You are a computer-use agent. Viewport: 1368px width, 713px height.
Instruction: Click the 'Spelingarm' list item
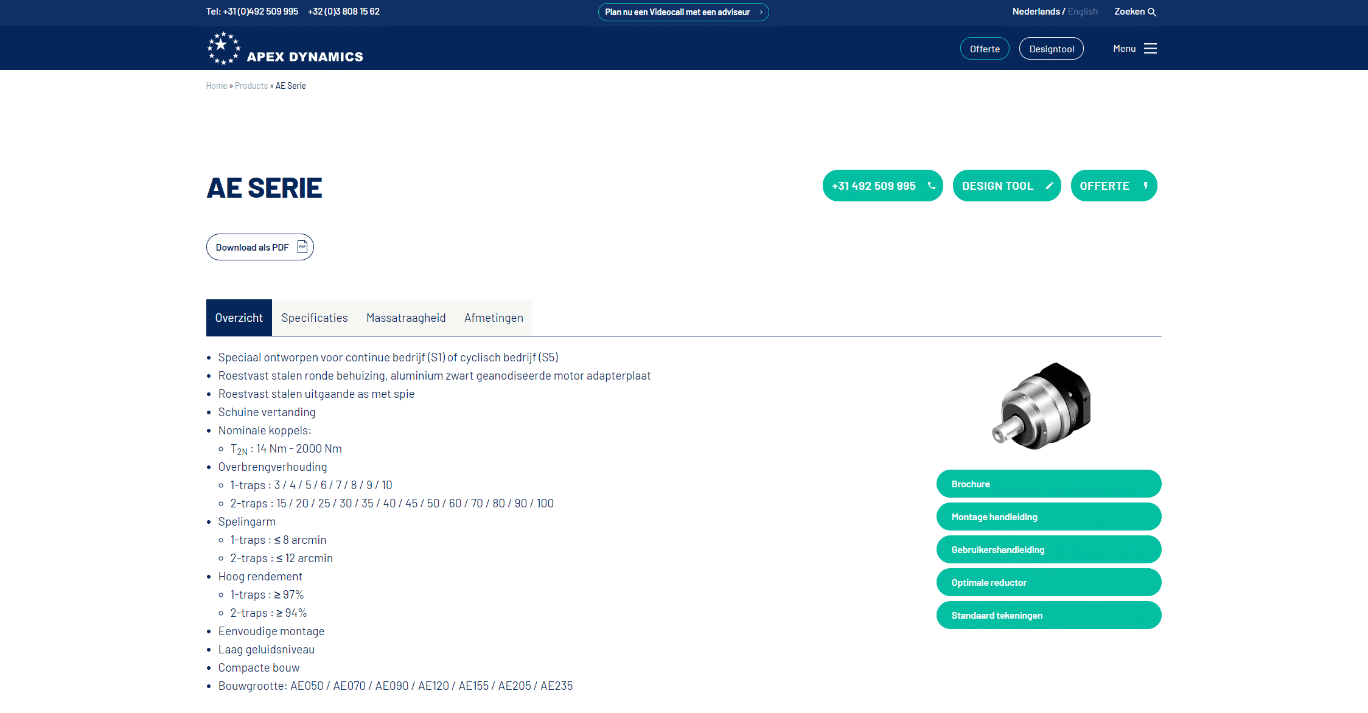(246, 521)
